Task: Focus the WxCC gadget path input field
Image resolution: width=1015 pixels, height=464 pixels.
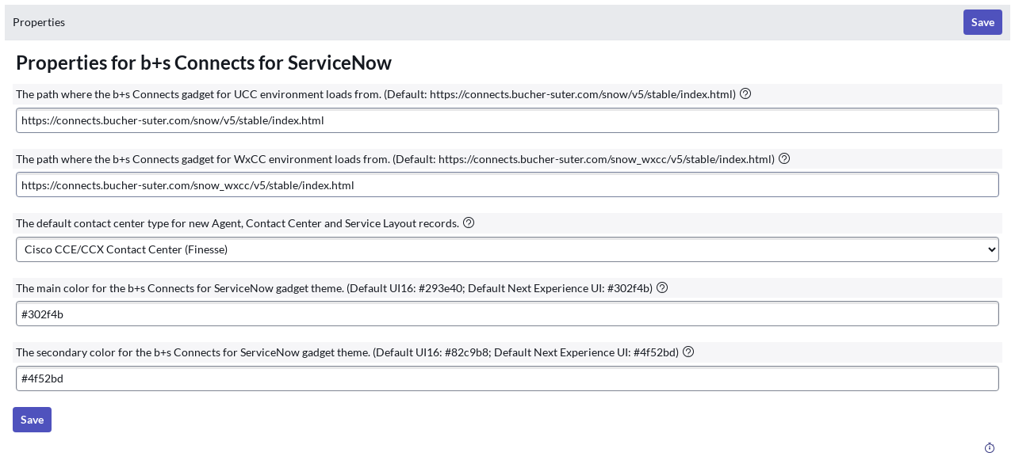Action: coord(507,185)
